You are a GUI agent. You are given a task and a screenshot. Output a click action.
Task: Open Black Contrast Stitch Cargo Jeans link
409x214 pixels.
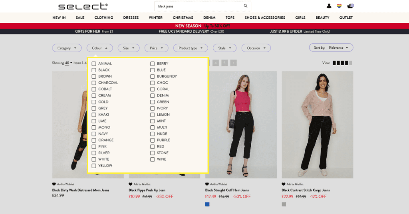pos(306,190)
